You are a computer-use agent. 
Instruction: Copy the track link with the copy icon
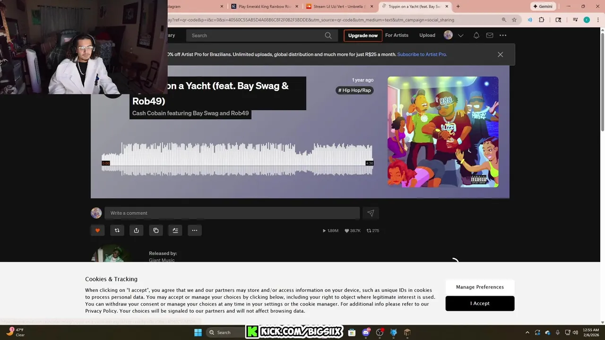point(156,230)
